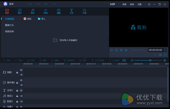The image size is (170, 109).
Task: Open the VIP membership page
Action: pos(112,4)
